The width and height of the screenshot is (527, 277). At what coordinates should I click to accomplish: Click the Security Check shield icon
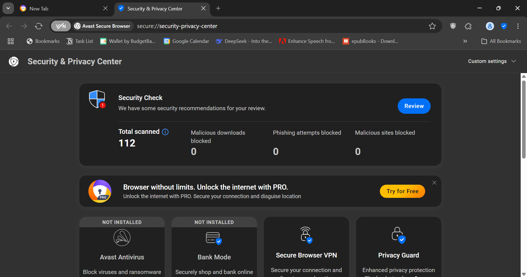[97, 99]
